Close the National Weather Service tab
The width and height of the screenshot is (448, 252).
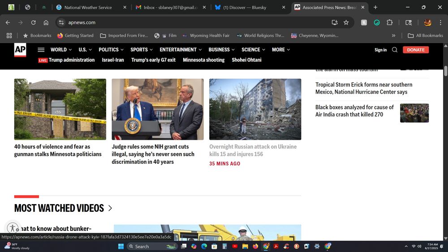tap(125, 8)
